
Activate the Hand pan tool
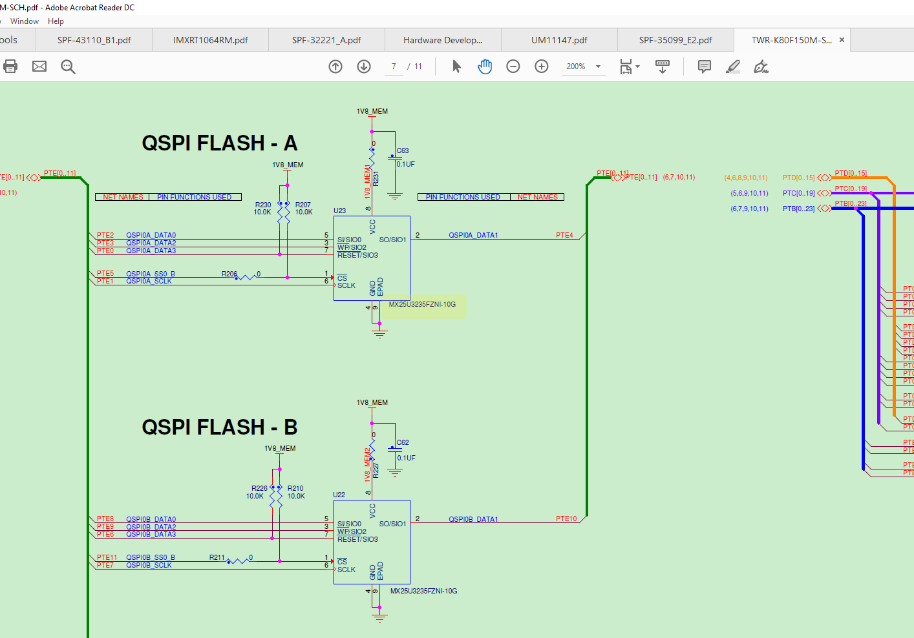[485, 66]
